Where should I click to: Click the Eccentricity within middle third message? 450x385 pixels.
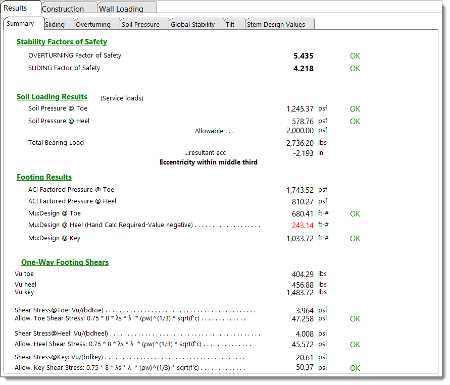coord(209,162)
